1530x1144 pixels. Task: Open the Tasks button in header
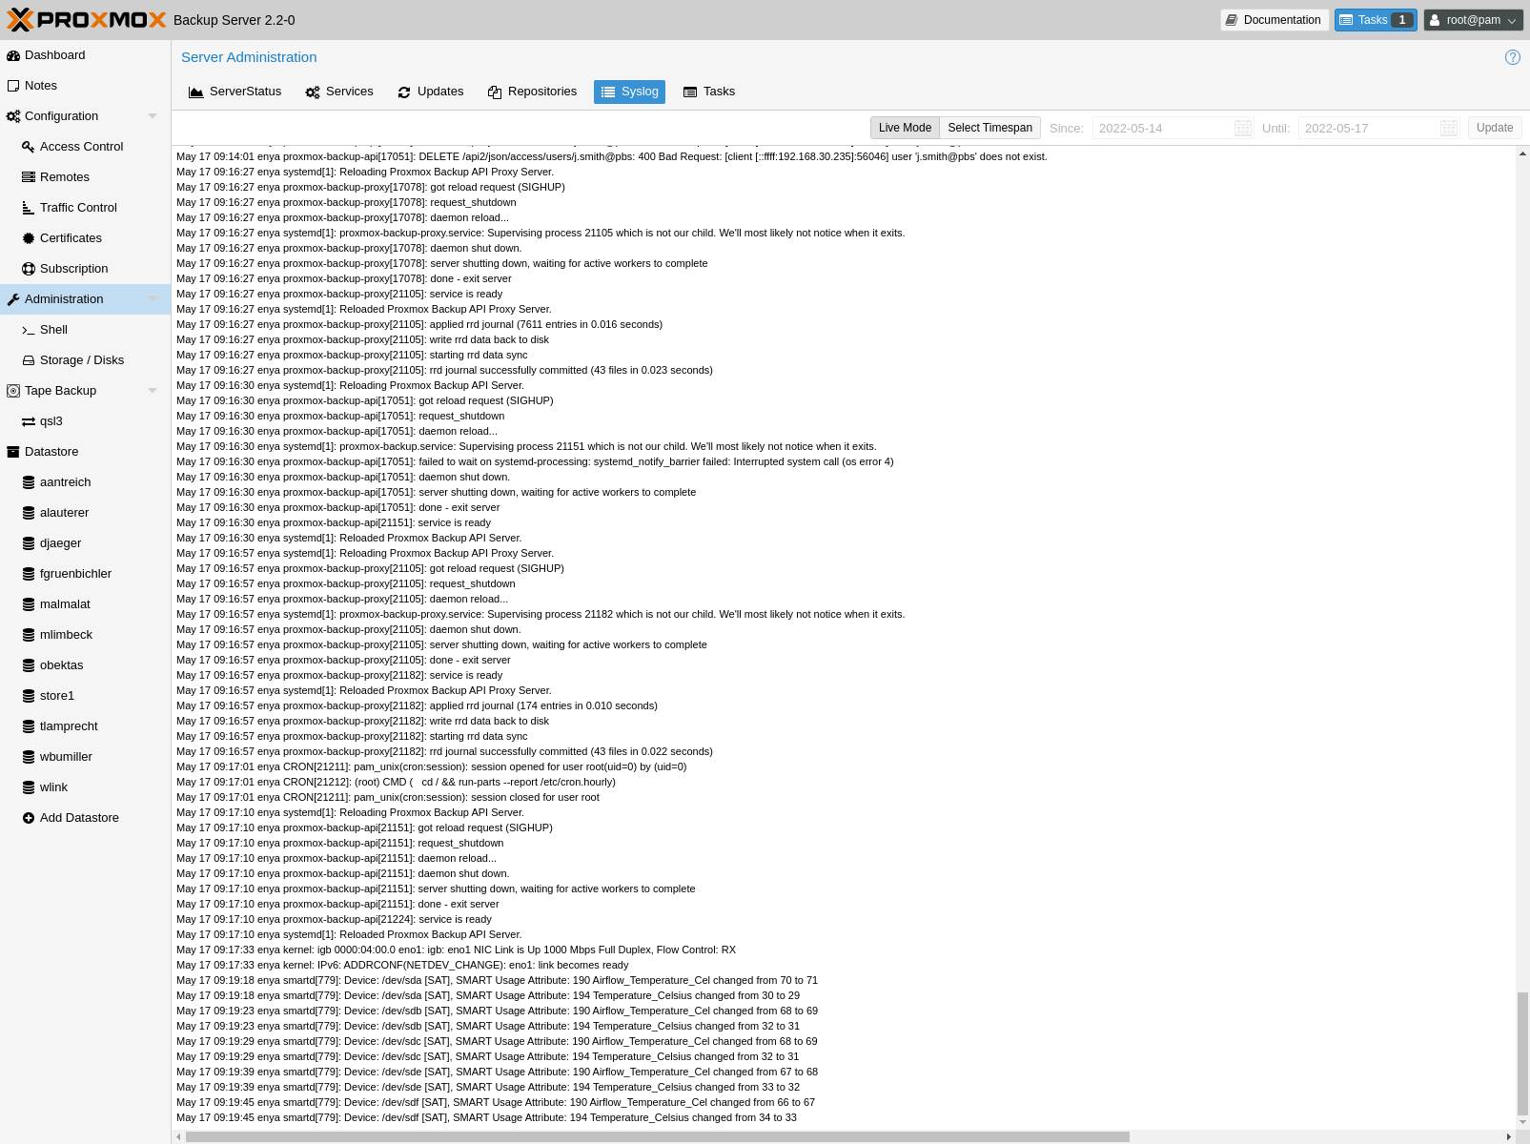(1375, 20)
